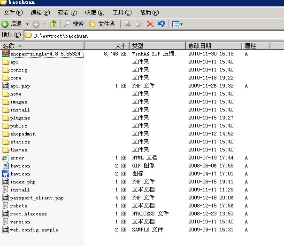Sort files by the 修改日期 column header
This screenshot has height=246, width=284.
214,46
